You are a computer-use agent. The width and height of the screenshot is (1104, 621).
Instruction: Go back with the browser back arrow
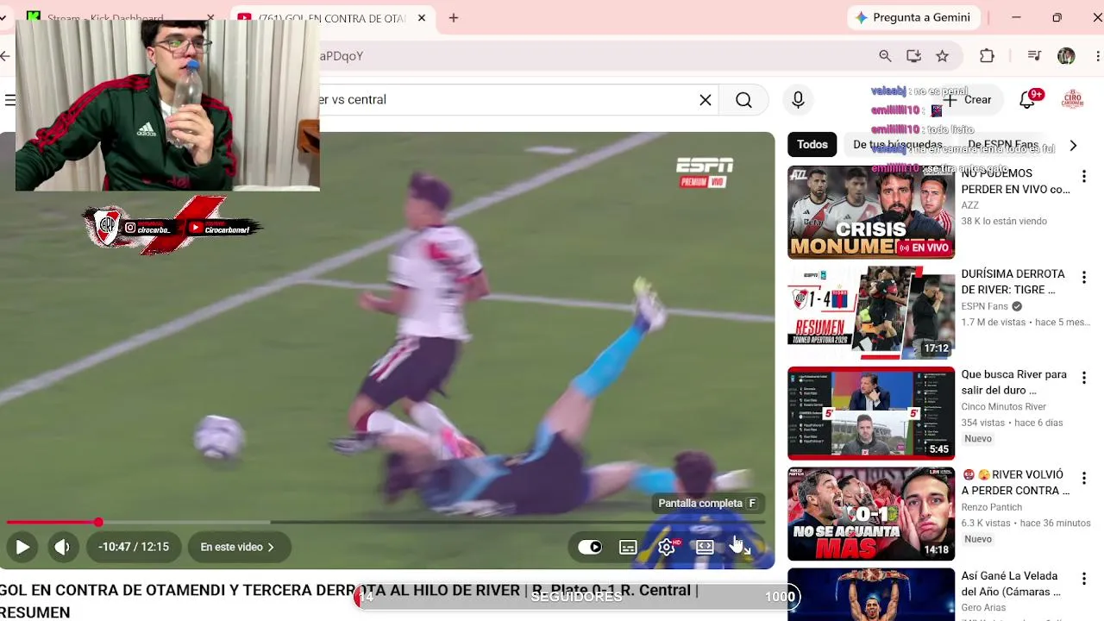(x=5, y=56)
